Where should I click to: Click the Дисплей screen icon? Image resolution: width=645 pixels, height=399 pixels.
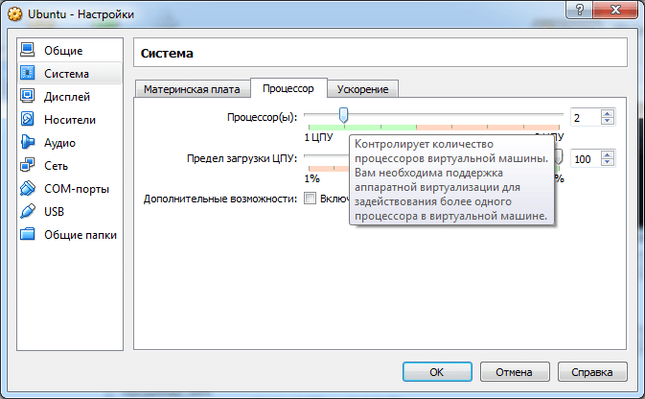coord(28,96)
